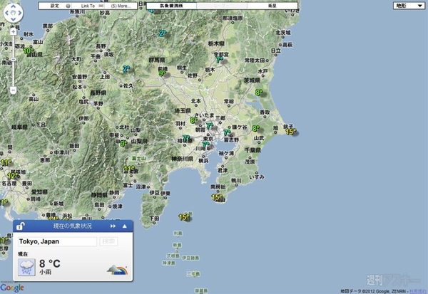Select the 気象観測所 weather stations tab
428x294 pixels.
click(171, 6)
